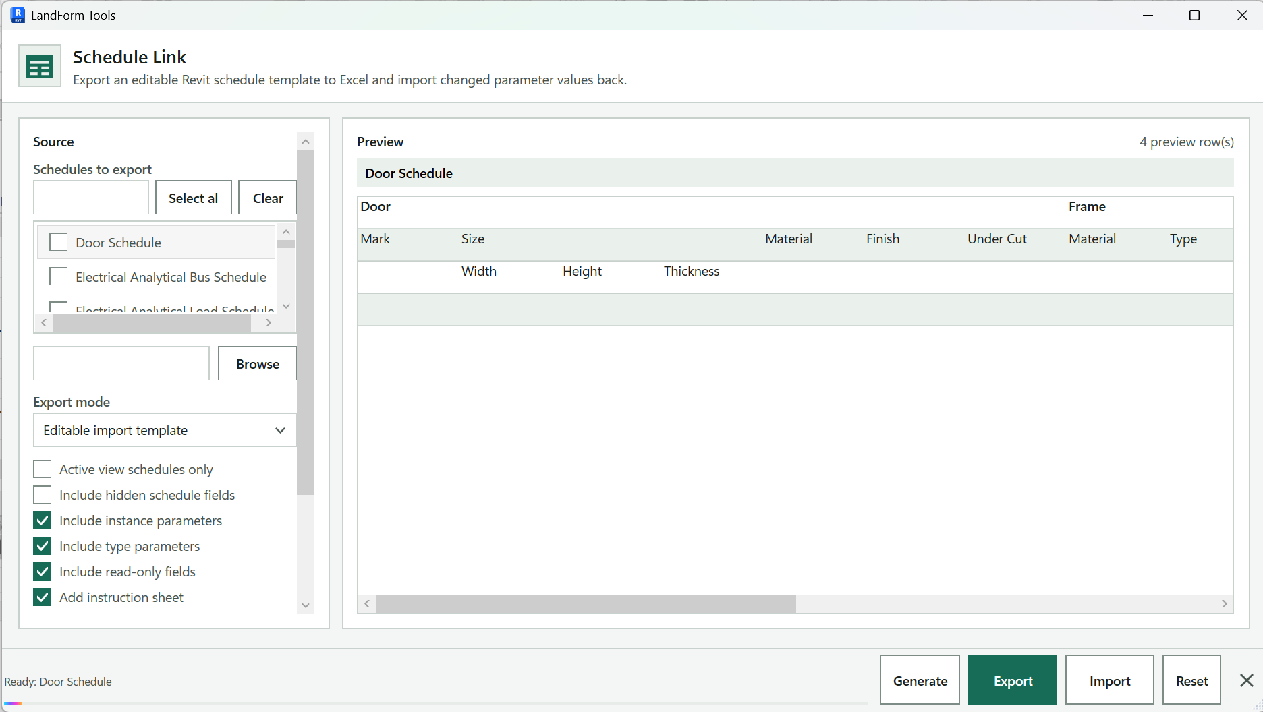The image size is (1263, 712).
Task: Check Electrical Analytical Bus Schedule checkbox
Action: (x=59, y=276)
